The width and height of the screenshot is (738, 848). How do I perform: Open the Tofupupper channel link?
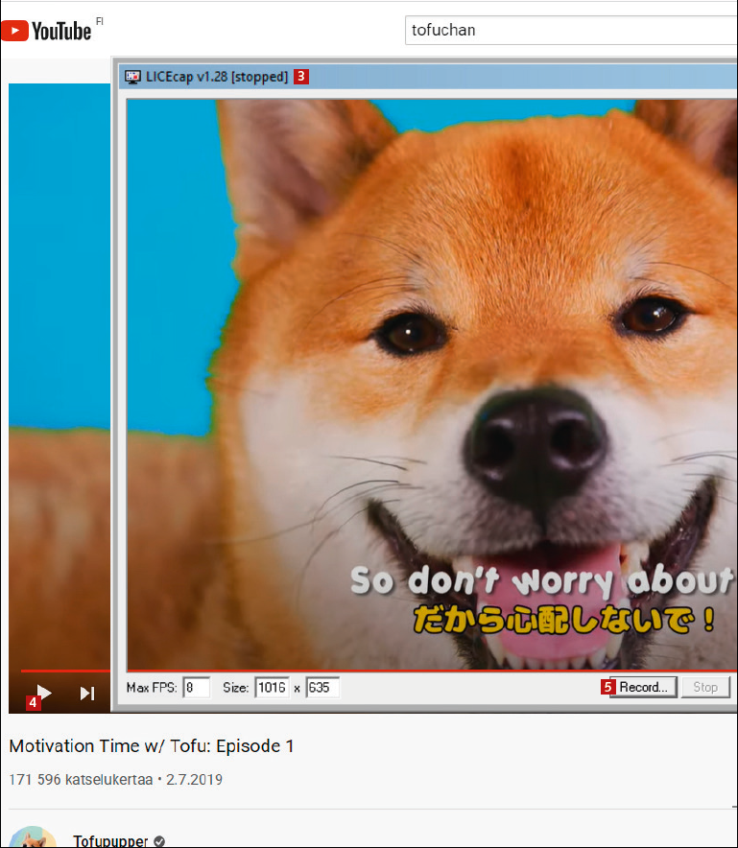coord(110,841)
